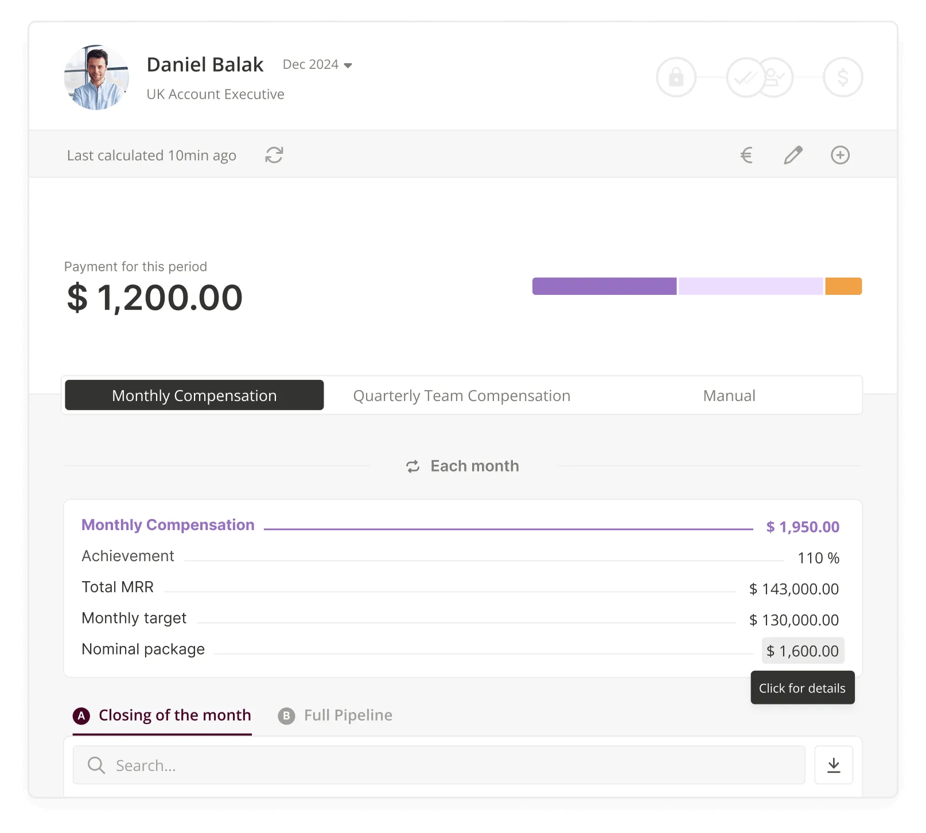
Task: Click the Monthly target row label
Action: tap(134, 618)
